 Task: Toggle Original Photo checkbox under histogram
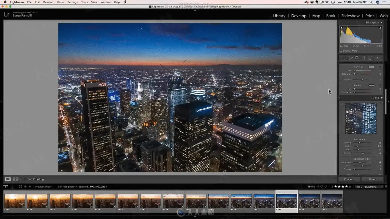coord(341,51)
